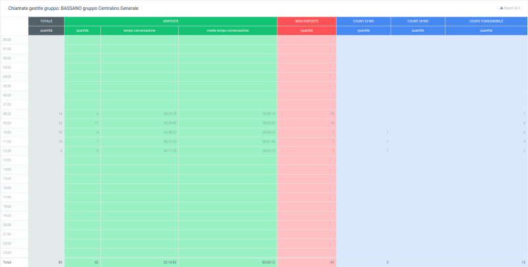Click the COUNT UFWD header
This screenshot has width=528, height=267.
click(x=417, y=21)
